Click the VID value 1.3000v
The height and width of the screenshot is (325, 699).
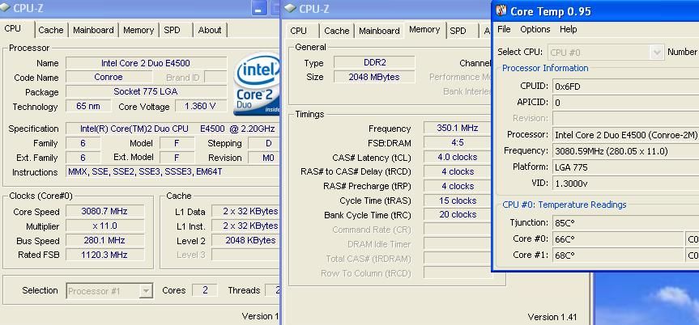[x=625, y=183]
